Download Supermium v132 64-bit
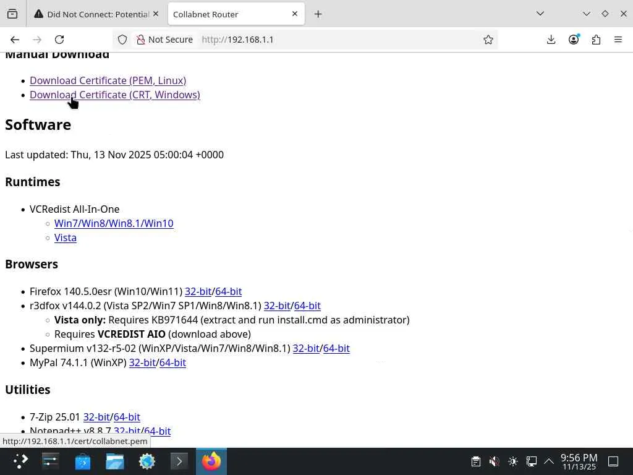This screenshot has height=475, width=633. [336, 349]
